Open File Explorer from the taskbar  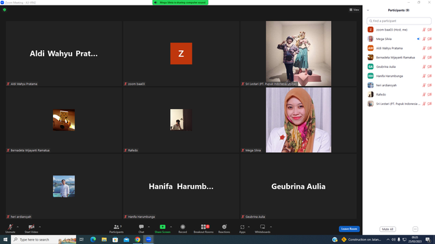pyautogui.click(x=104, y=239)
